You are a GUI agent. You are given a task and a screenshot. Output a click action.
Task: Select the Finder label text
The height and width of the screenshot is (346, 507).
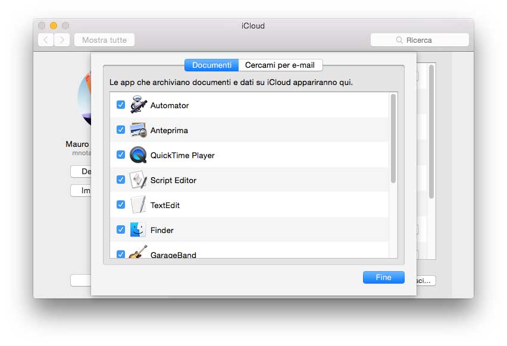[x=162, y=230]
